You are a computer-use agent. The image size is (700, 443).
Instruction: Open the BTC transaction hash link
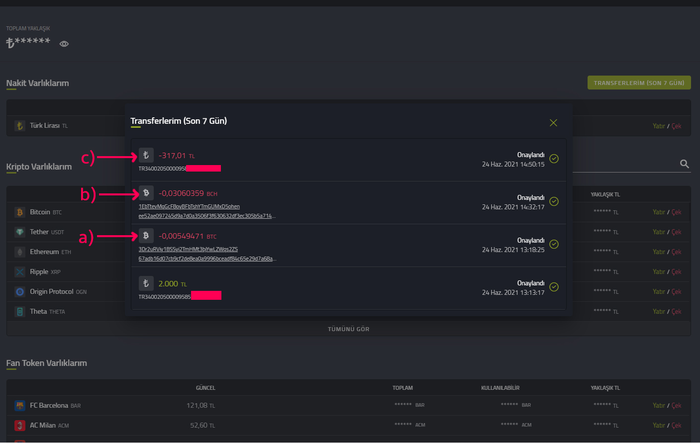coord(206,259)
